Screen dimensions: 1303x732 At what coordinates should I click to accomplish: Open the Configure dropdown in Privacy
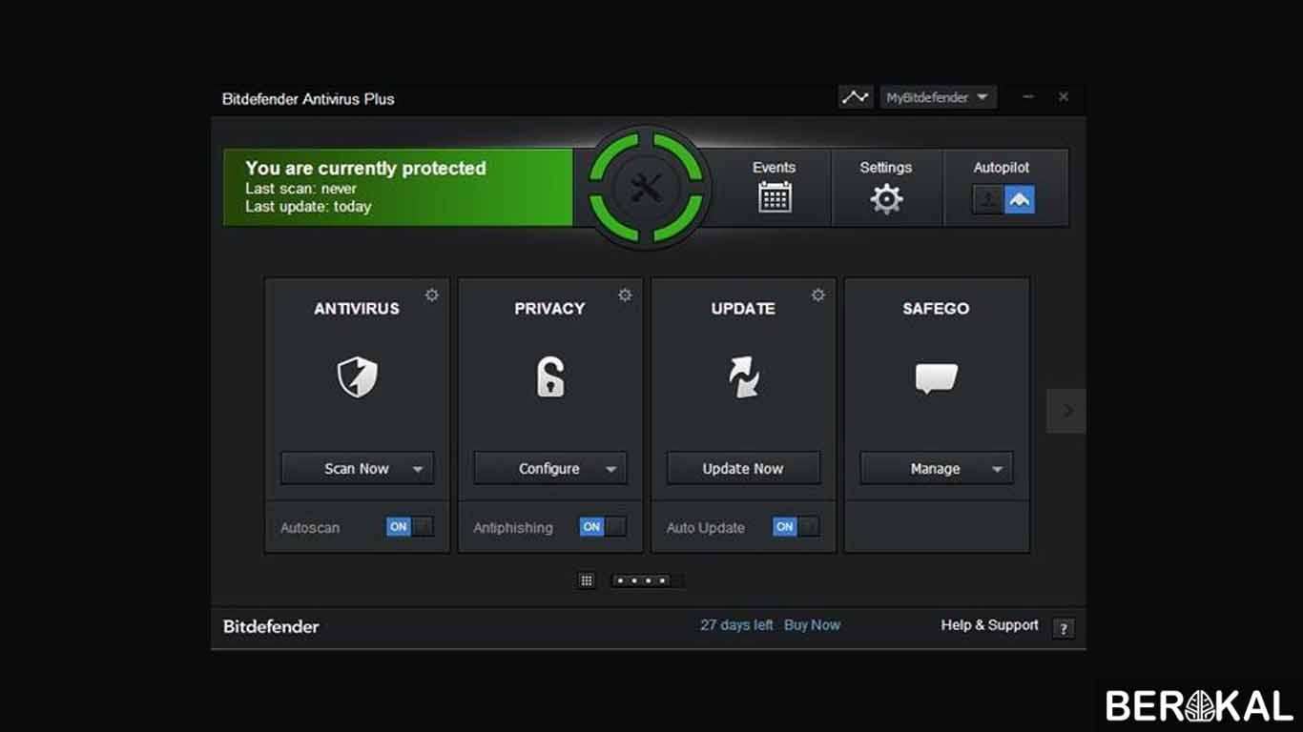[x=610, y=468]
